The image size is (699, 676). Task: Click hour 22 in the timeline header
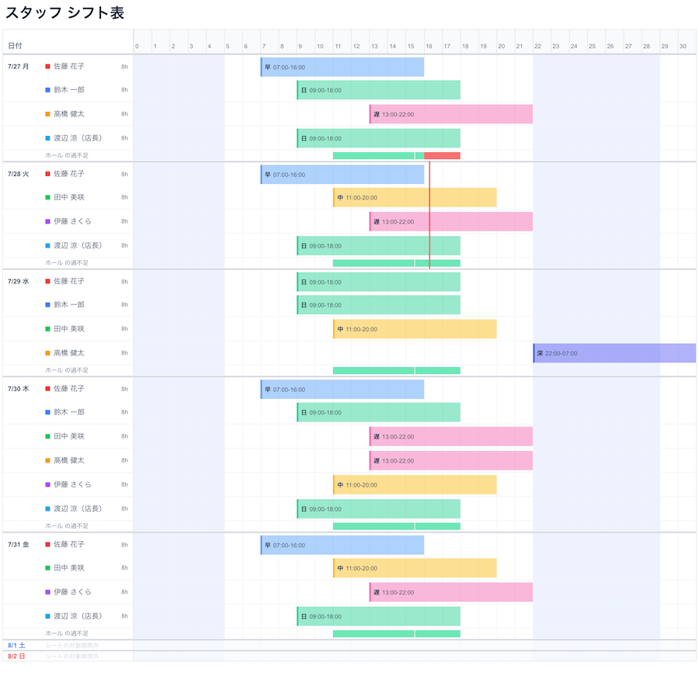(x=537, y=47)
